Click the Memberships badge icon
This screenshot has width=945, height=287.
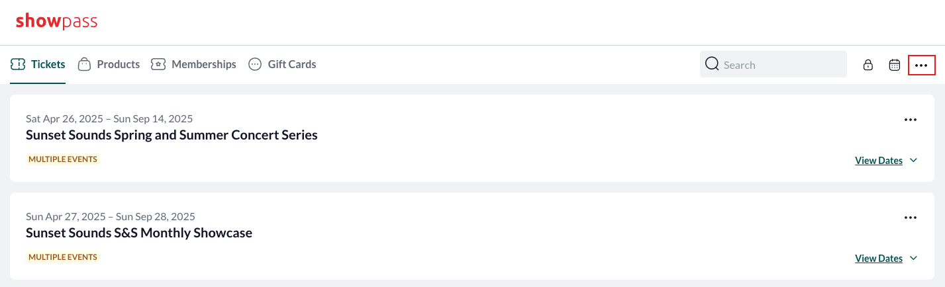tap(158, 64)
